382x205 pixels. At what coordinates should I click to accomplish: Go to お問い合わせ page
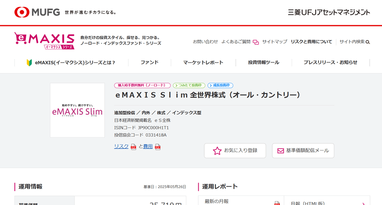[205, 42]
